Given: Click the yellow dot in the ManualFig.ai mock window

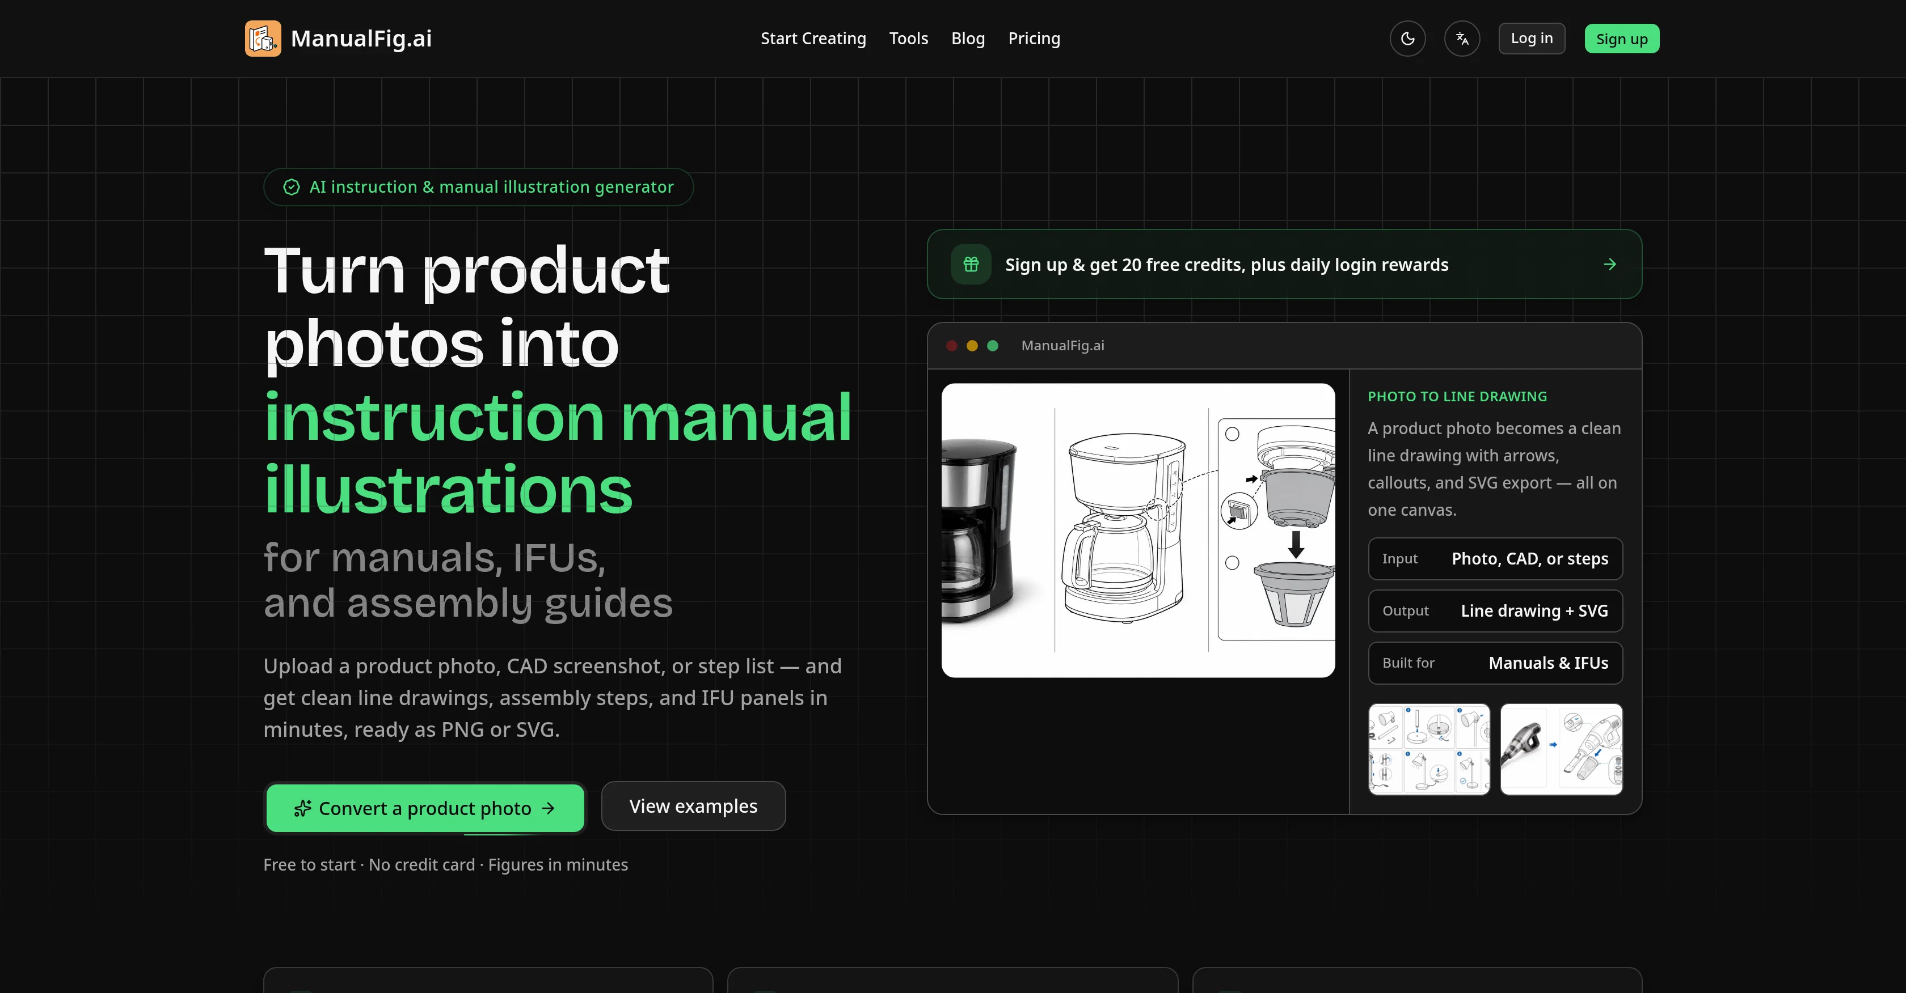Looking at the screenshot, I should click(x=972, y=345).
